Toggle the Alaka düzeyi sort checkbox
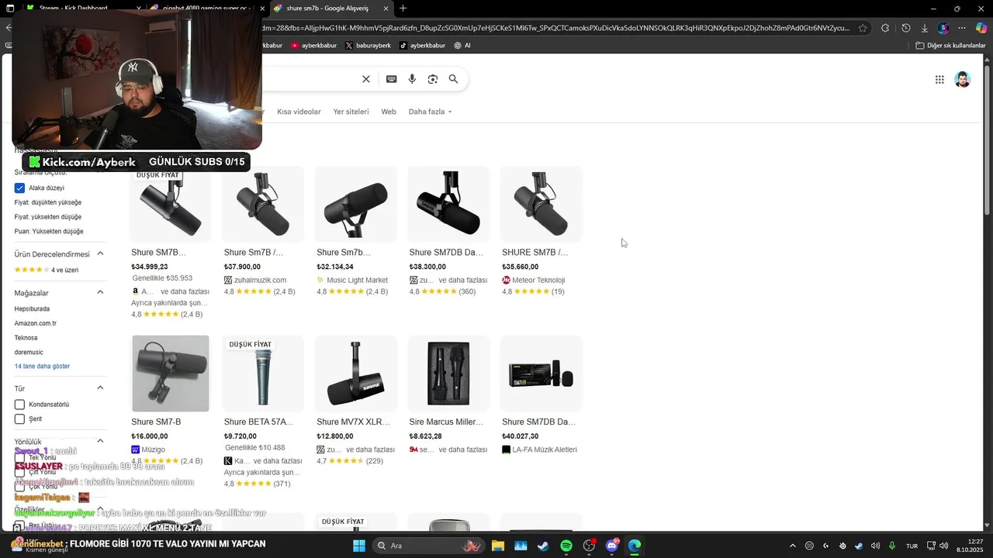Screen dimensions: 993x558 pos(19,188)
